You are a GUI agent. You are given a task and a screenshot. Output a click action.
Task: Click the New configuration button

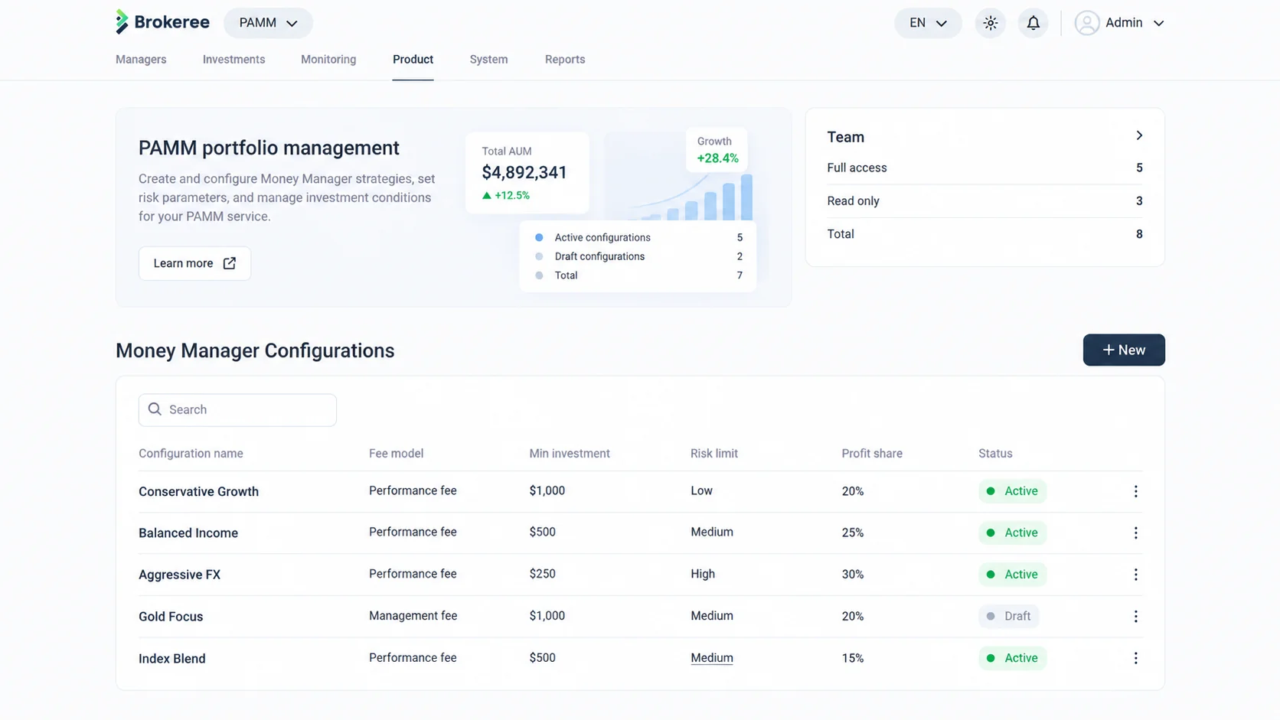pyautogui.click(x=1124, y=350)
